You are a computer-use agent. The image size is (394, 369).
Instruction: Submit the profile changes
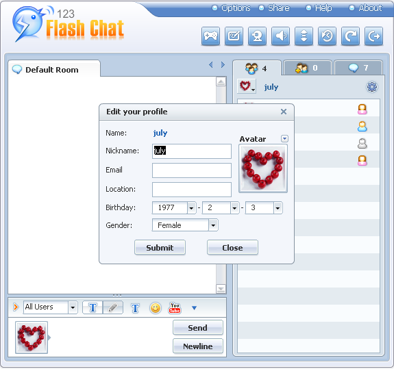(160, 248)
